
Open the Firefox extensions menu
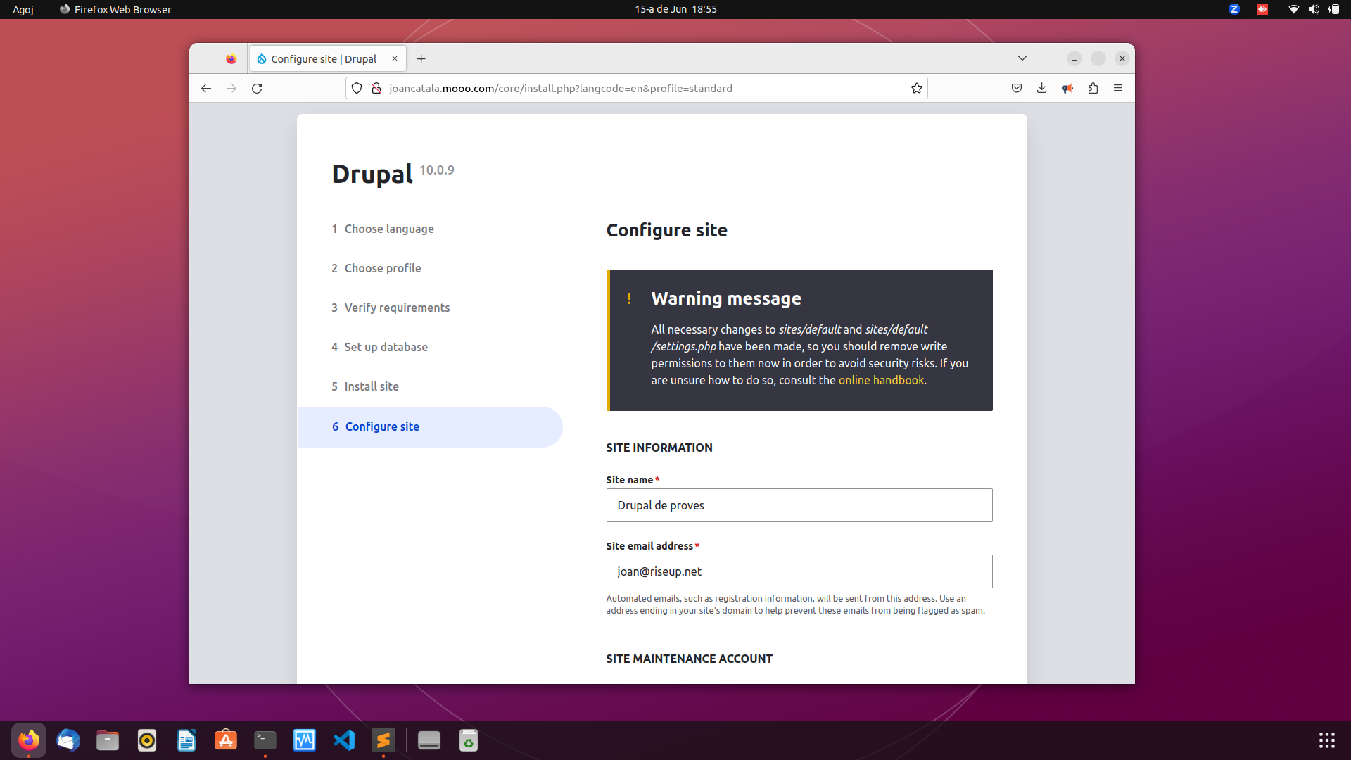coord(1093,88)
